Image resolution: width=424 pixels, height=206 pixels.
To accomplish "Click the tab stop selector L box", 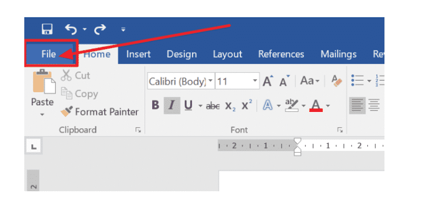I will click(x=33, y=146).
